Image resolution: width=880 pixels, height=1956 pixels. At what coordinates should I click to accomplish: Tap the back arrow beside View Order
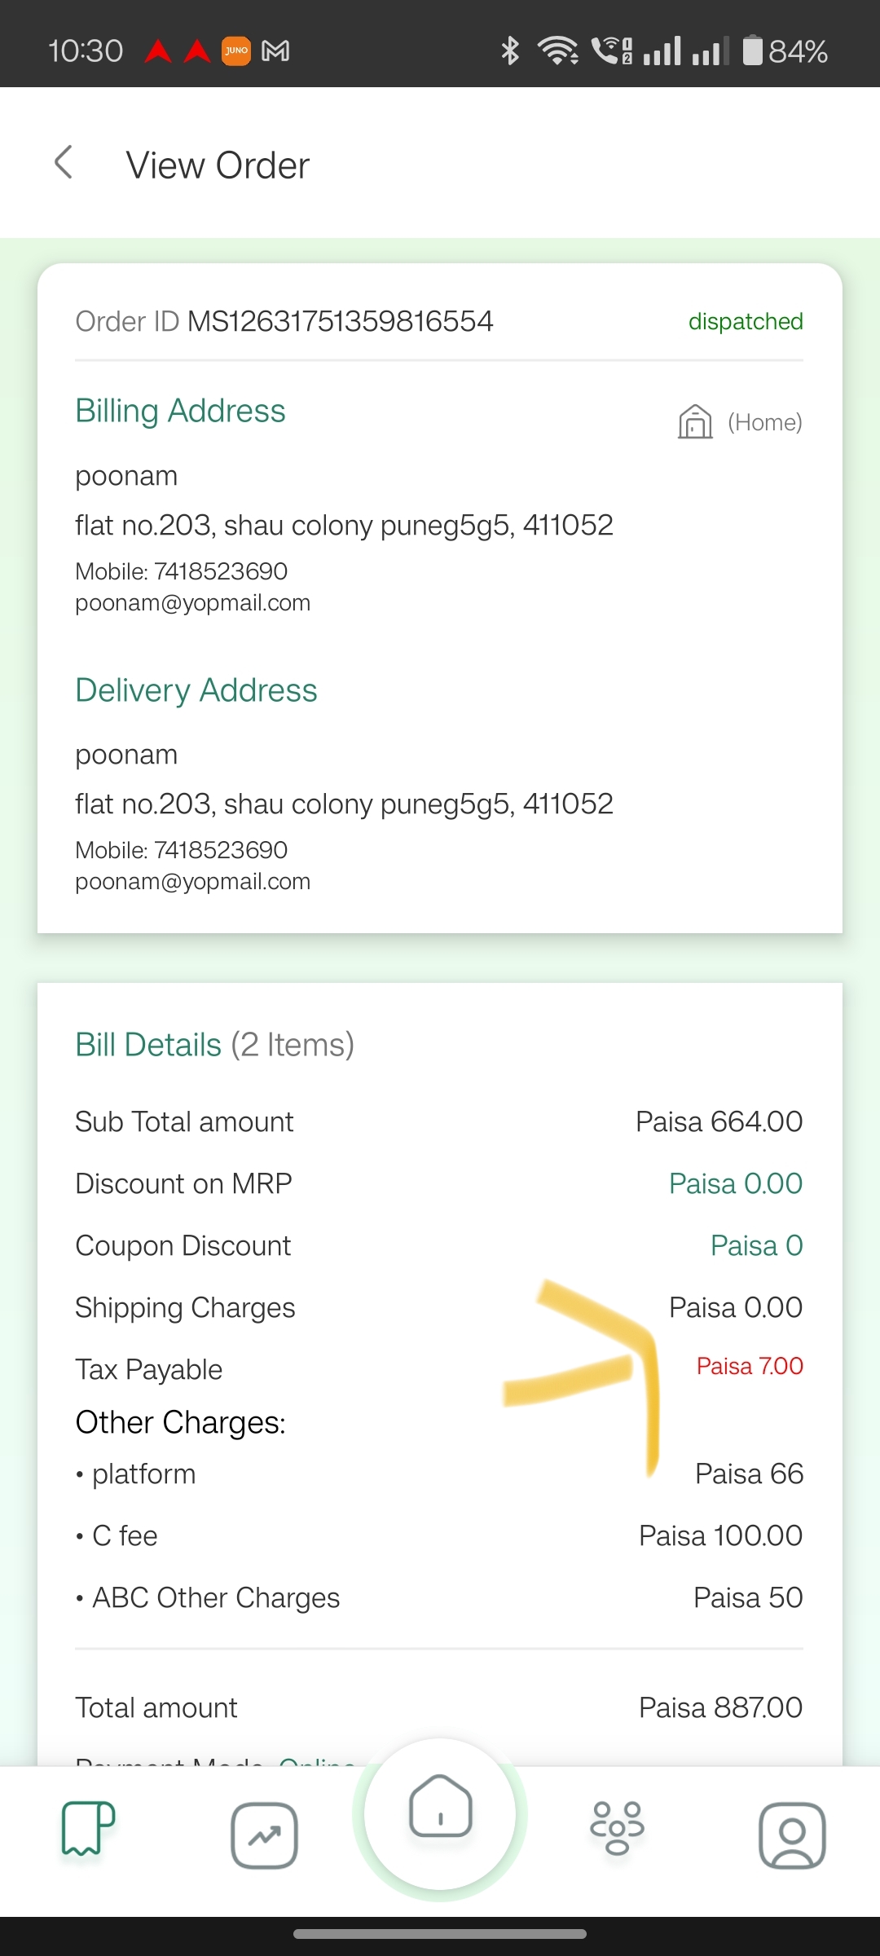point(64,162)
